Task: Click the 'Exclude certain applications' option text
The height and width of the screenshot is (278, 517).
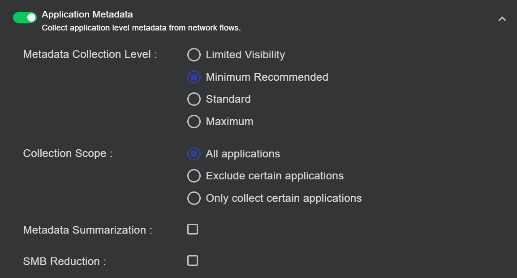Action: (275, 176)
